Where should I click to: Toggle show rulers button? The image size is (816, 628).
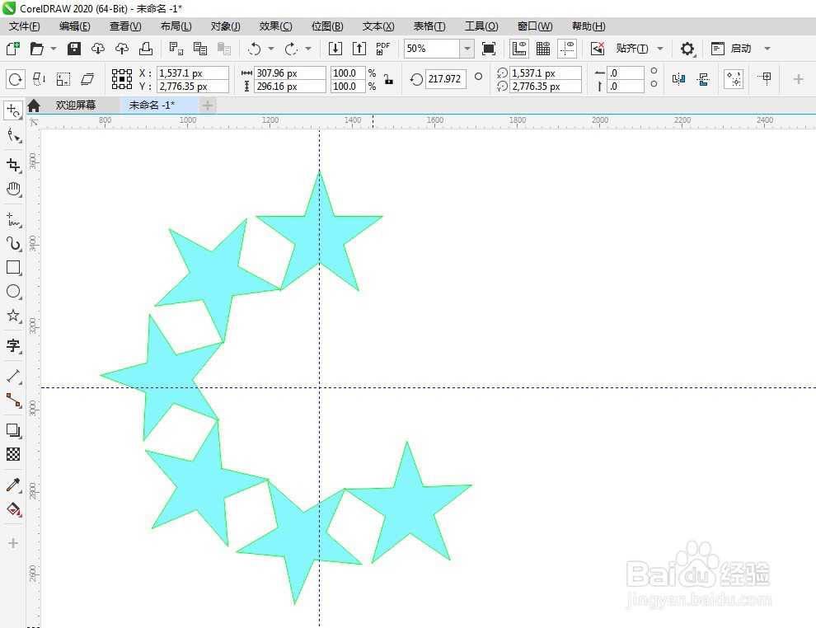click(519, 49)
